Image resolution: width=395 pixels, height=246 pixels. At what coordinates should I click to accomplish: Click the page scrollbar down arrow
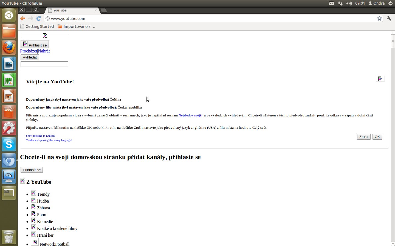pos(393,244)
